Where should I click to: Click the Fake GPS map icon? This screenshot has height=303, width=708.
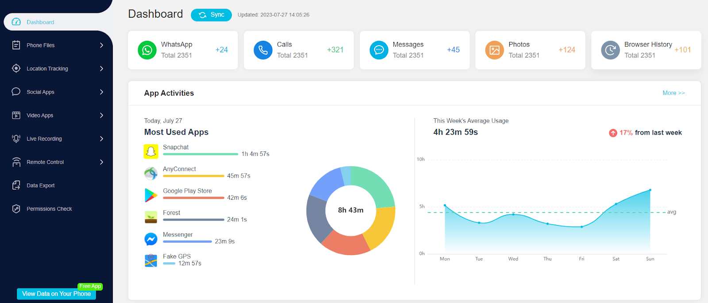click(151, 260)
